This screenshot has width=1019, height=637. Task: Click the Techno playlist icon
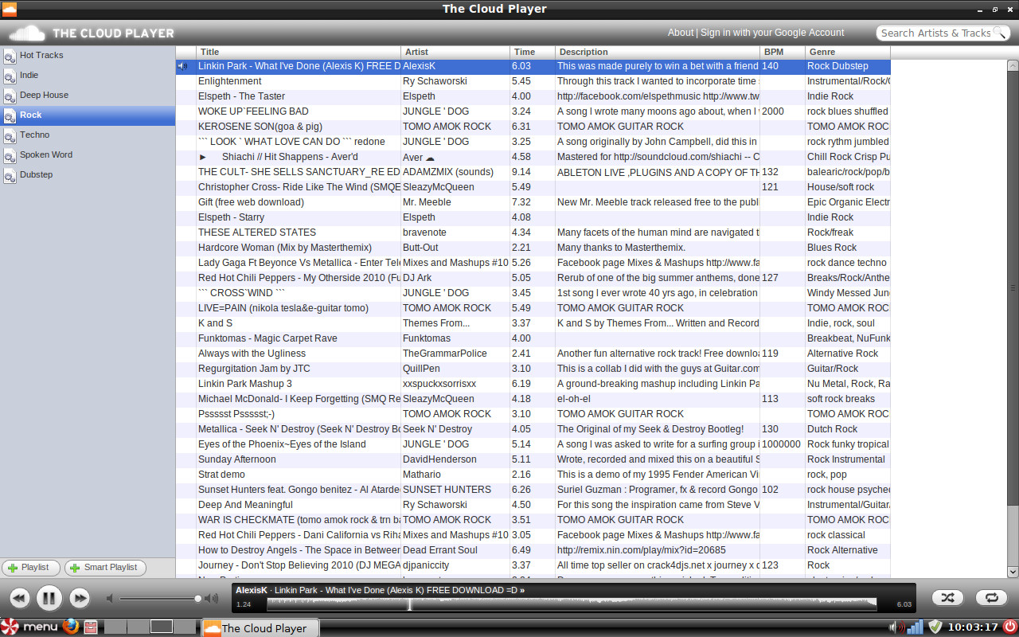10,135
